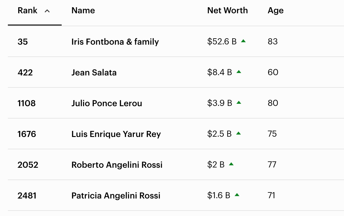The height and width of the screenshot is (216, 344).
Task: Open Roberto Angelini Rossi's profile
Action: point(117,165)
